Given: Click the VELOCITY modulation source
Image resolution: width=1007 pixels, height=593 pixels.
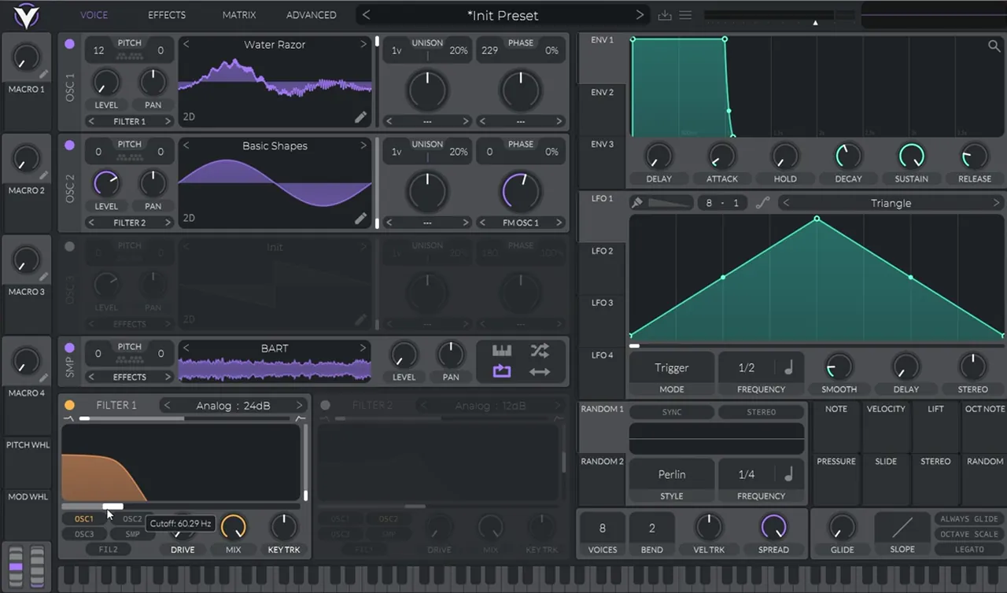Looking at the screenshot, I should click(x=886, y=427).
